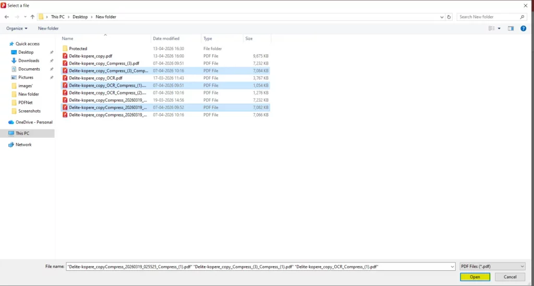The height and width of the screenshot is (286, 534).
Task: Open Documents in navigation pane
Action: click(x=29, y=69)
